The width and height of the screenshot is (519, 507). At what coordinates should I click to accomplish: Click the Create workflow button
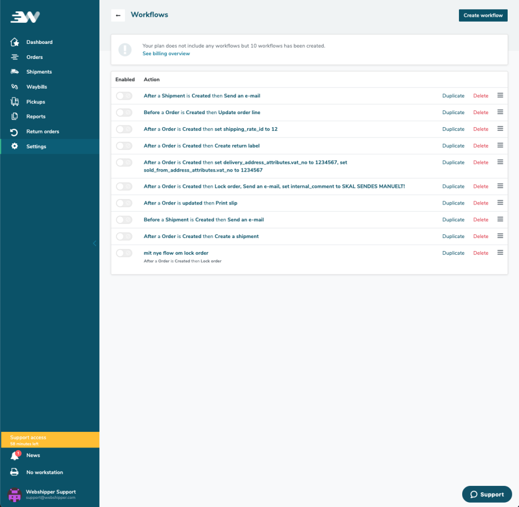click(483, 15)
